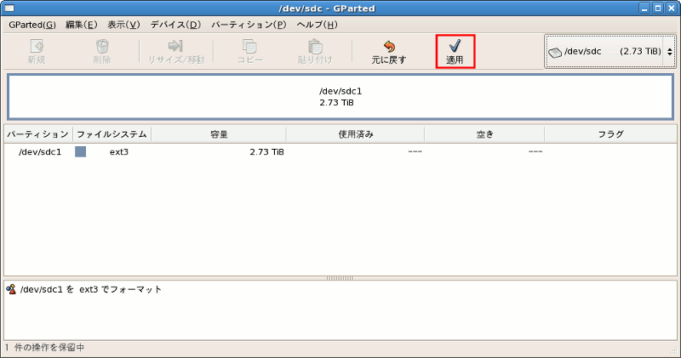Click the ファイルシステム column header
Viewport: 681px width, 358px height.
tap(112, 134)
